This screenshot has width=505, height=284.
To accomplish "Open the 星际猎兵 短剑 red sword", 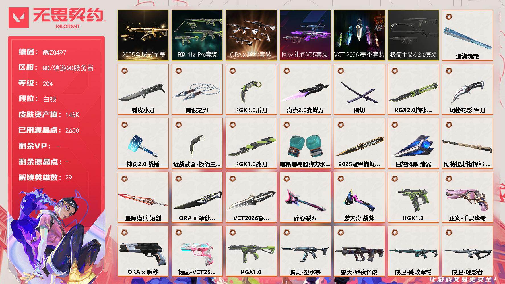I will pyautogui.click(x=143, y=197).
